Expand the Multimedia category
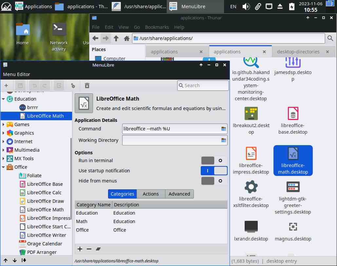The image size is (337, 266). pyautogui.click(x=4, y=150)
